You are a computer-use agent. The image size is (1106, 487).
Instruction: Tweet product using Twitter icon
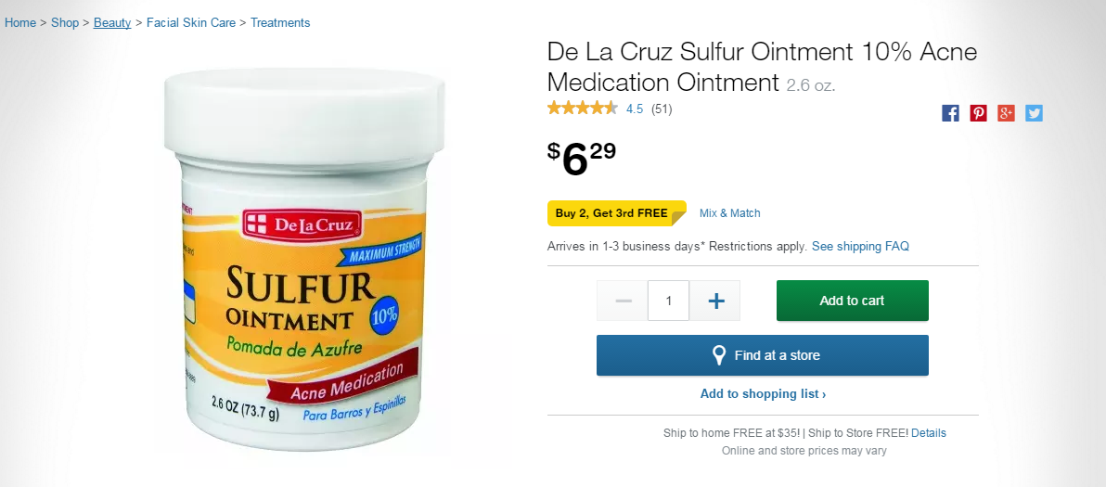(1034, 113)
